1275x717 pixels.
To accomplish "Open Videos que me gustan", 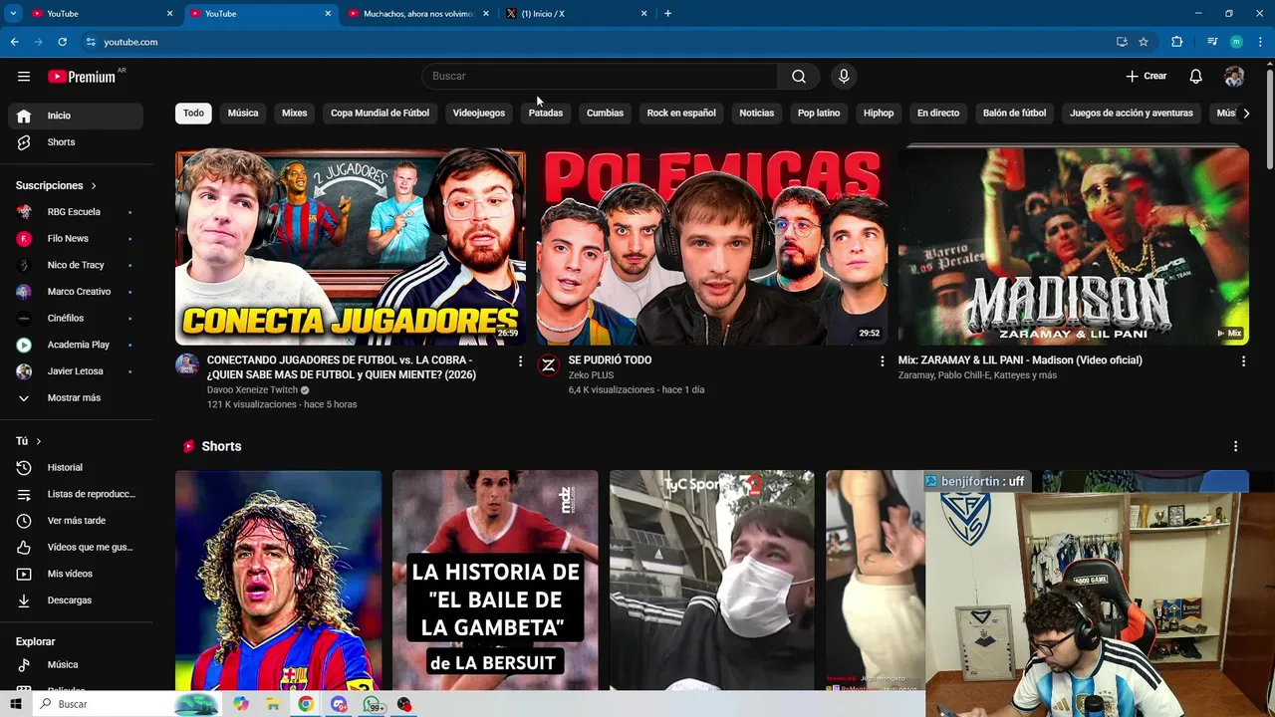I will pyautogui.click(x=76, y=547).
